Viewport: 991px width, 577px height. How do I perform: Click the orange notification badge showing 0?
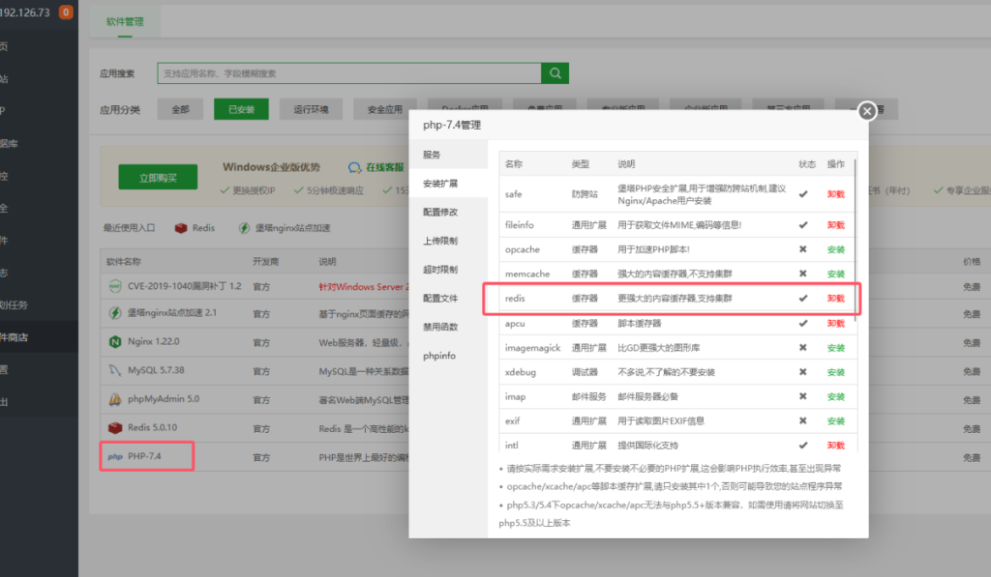point(66,12)
